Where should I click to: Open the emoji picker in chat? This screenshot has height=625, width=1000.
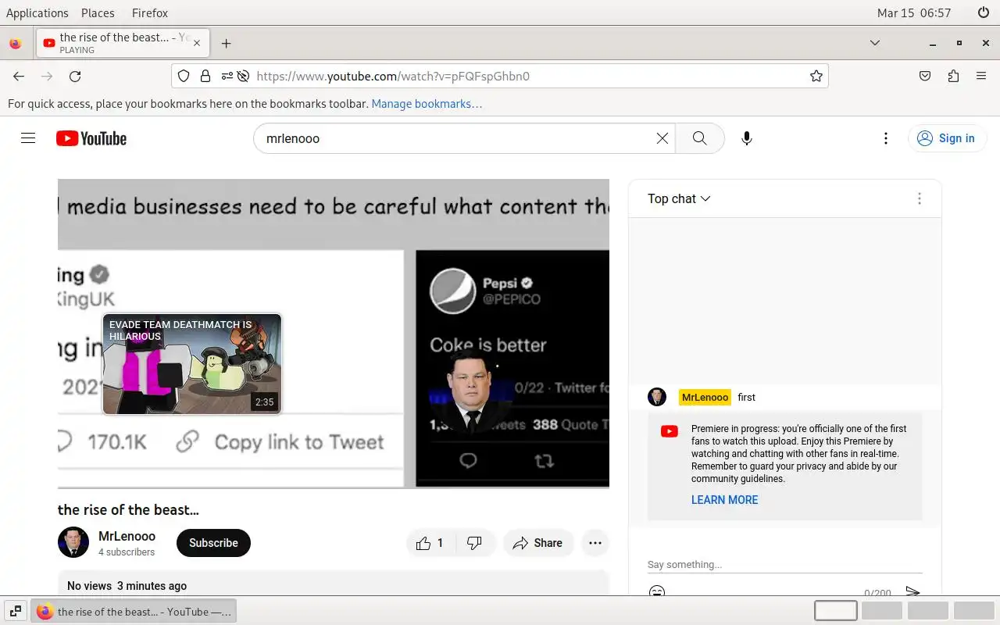(x=657, y=592)
